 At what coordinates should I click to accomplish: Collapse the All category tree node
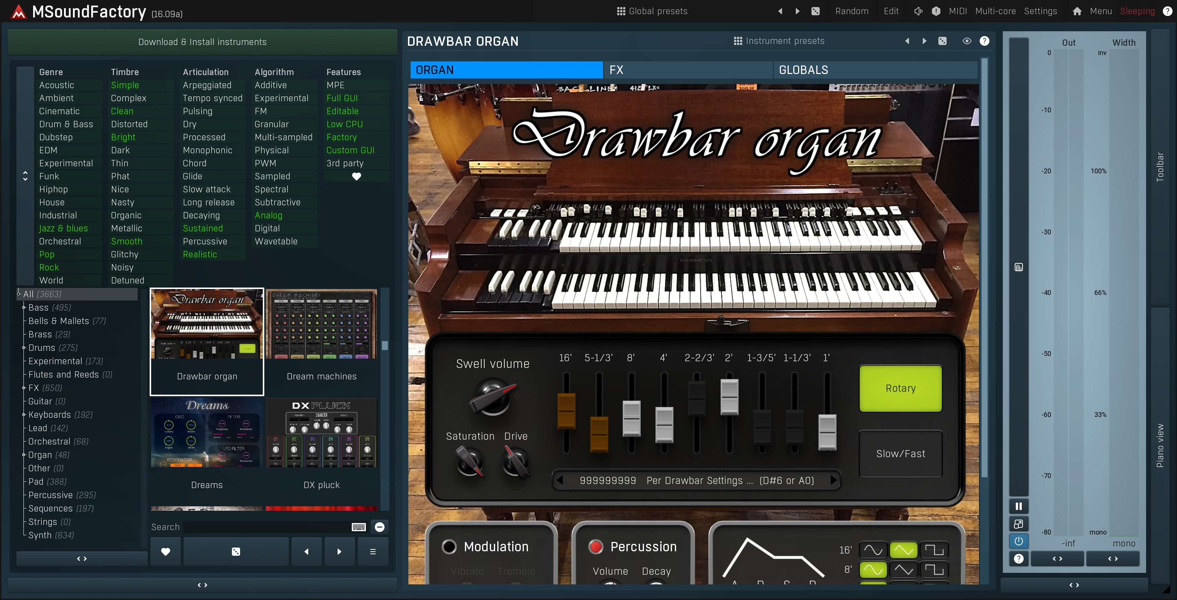[19, 293]
